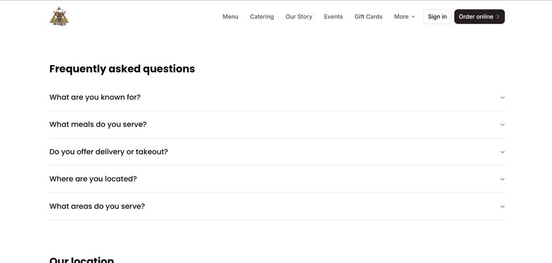Expand 'What are you known for?' question

coord(95,97)
